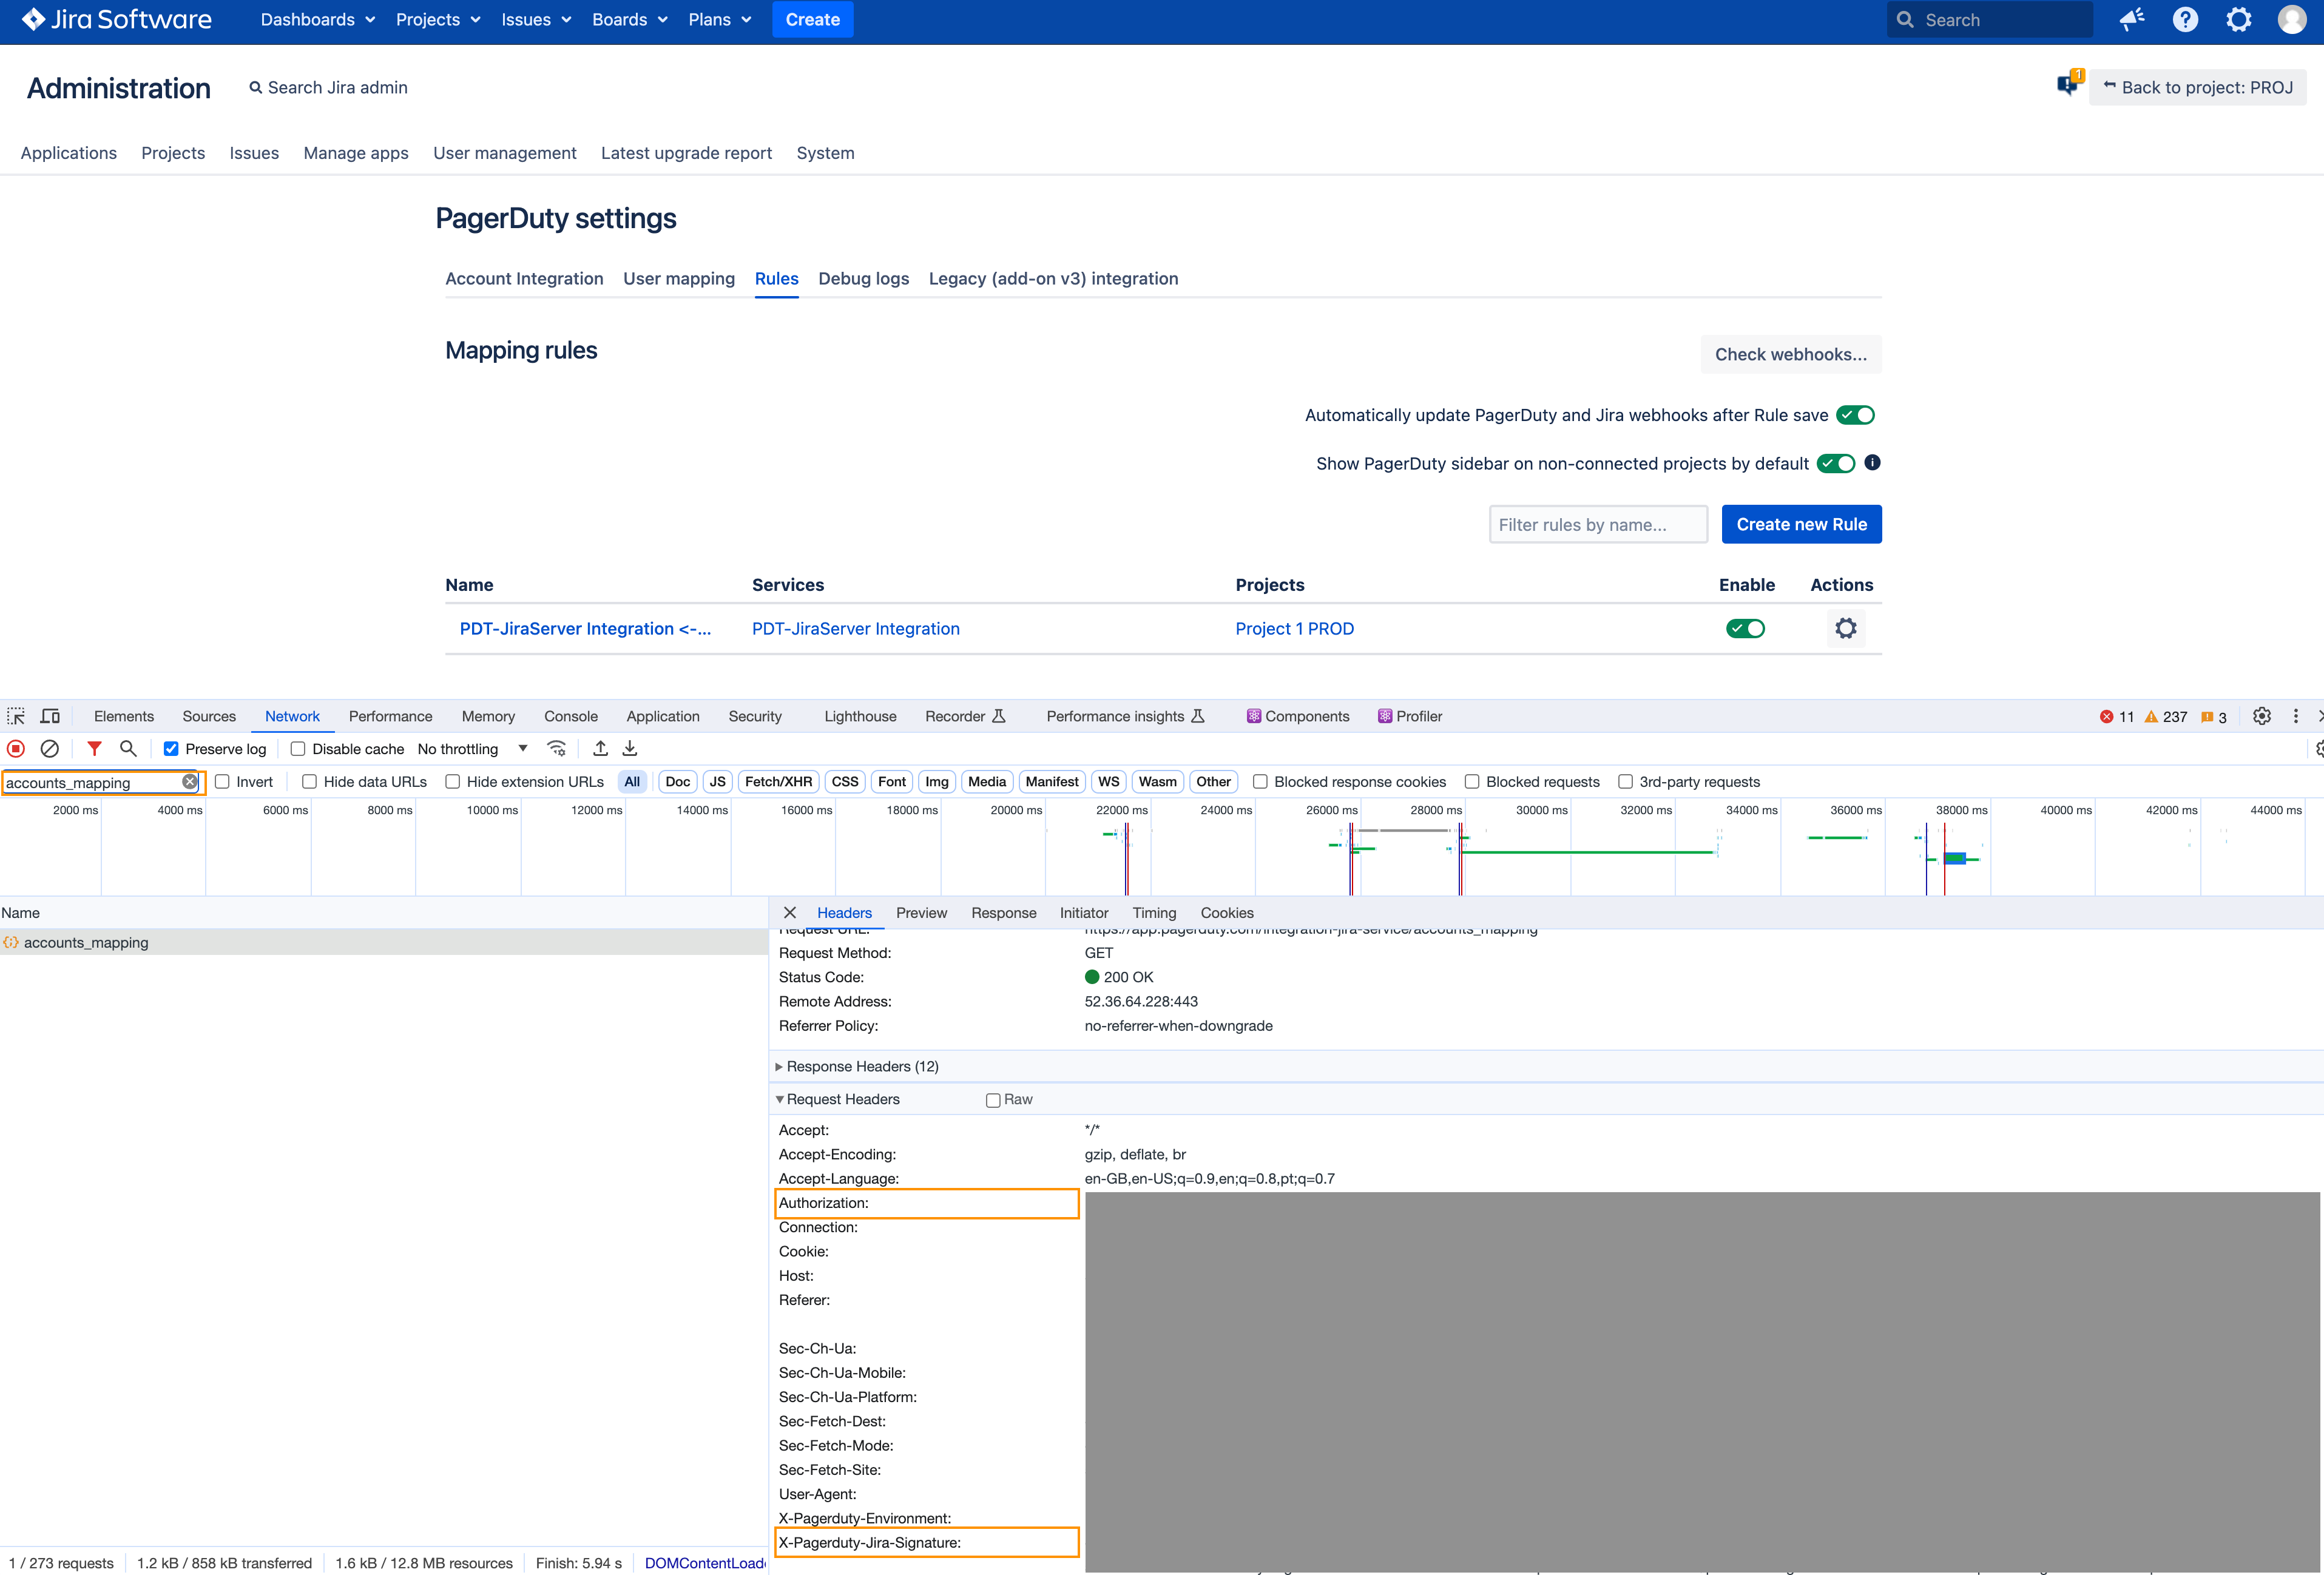Check Raw request headers

[x=993, y=1100]
